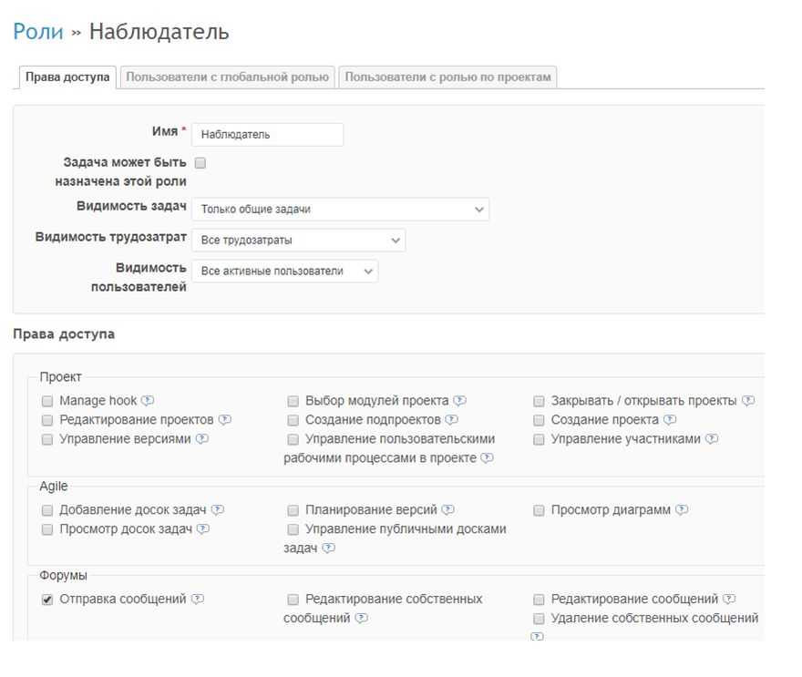802x677 pixels.
Task: Click the Имя text field
Action: (x=268, y=135)
